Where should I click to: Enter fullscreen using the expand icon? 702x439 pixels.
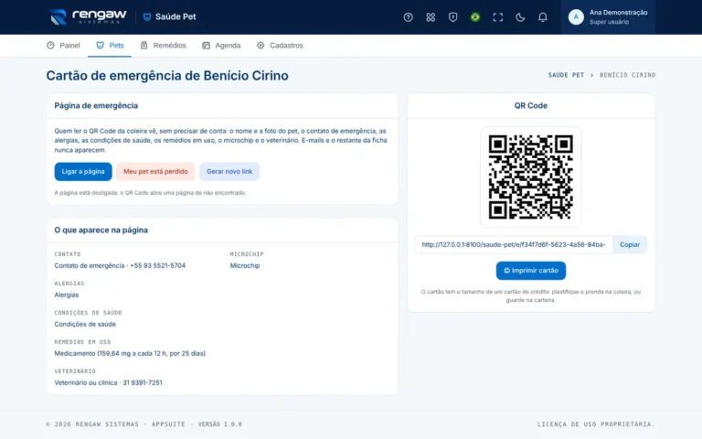coord(497,17)
